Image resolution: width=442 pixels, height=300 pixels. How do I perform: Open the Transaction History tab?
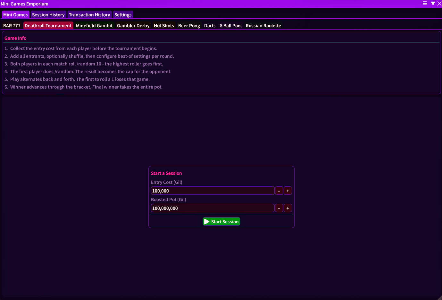pos(89,15)
